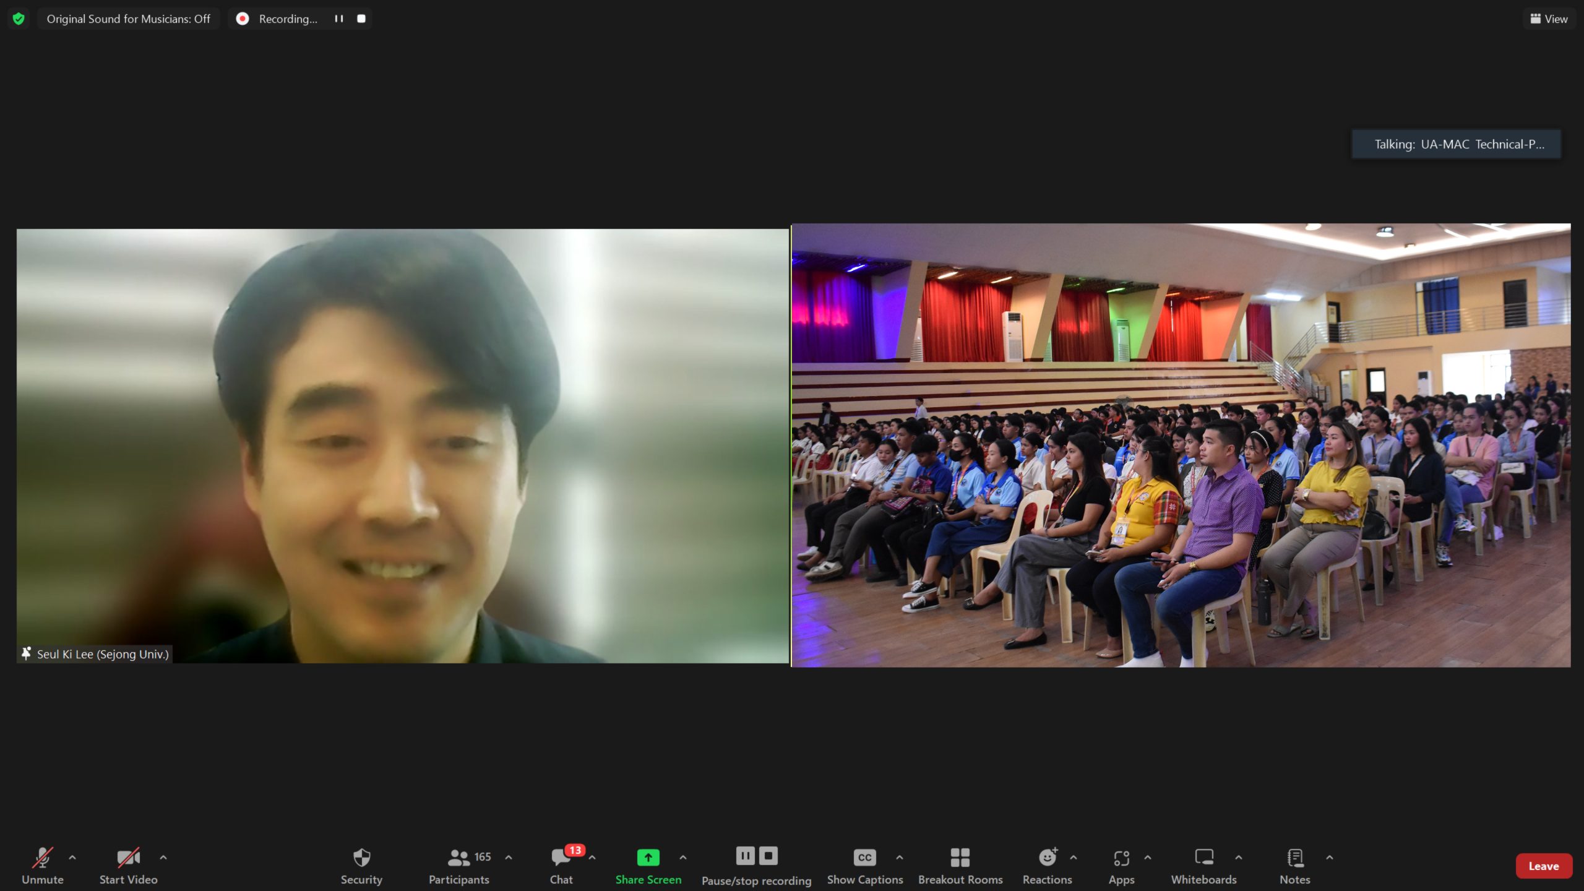The height and width of the screenshot is (891, 1584).
Task: Stop recording from top indicator
Action: 361,19
